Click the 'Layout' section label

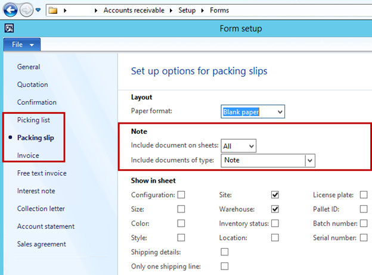click(x=142, y=97)
